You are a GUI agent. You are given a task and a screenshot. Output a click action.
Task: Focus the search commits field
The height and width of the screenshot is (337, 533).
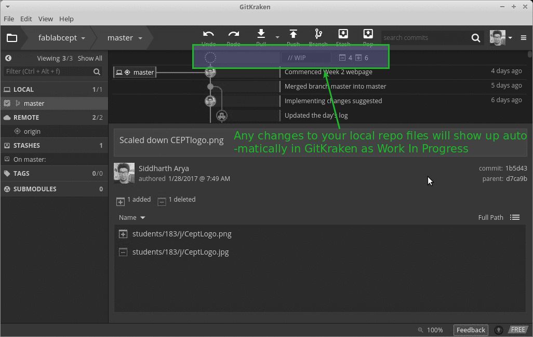coord(425,38)
